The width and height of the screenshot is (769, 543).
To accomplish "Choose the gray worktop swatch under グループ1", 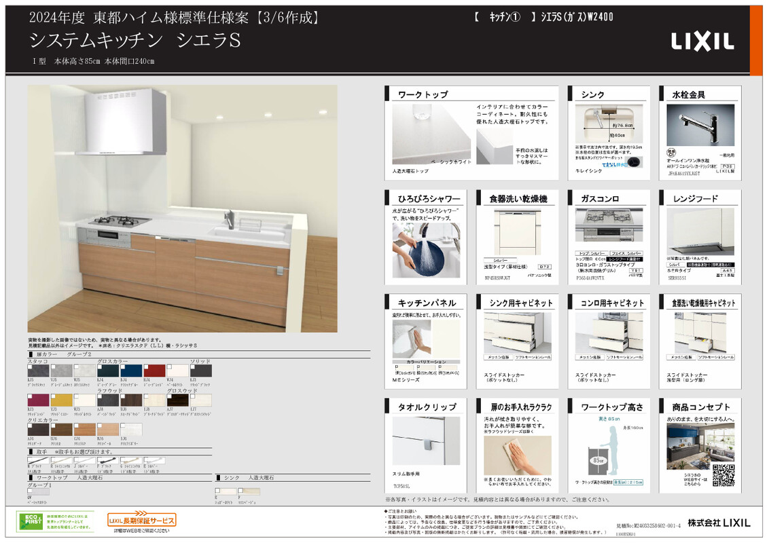I will pos(38,491).
